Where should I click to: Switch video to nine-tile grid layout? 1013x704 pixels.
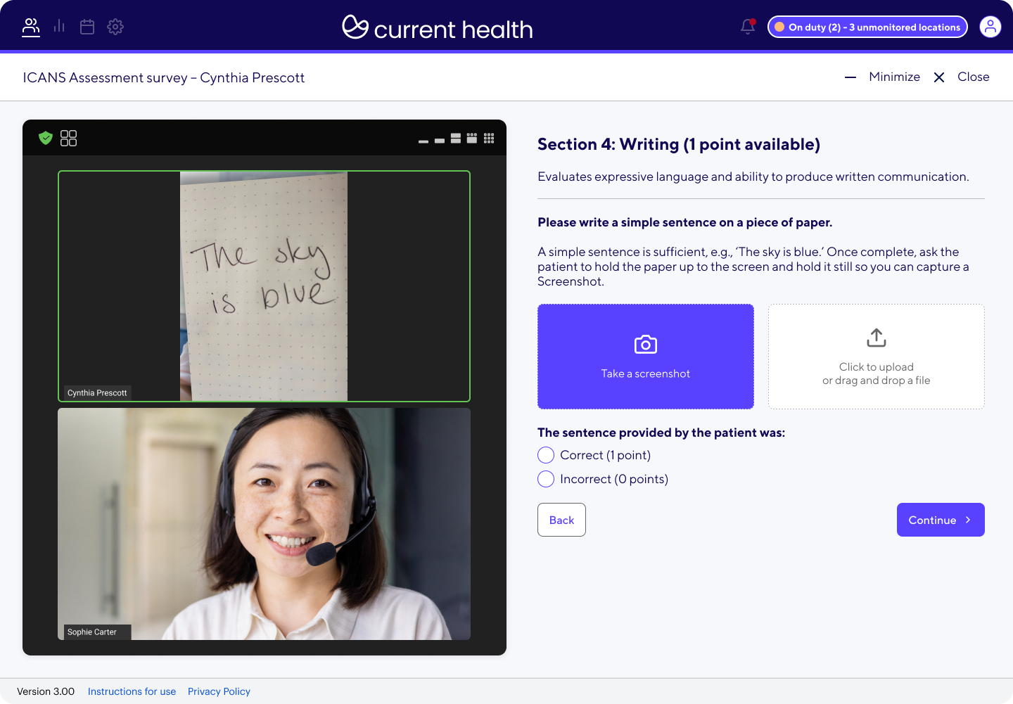(489, 138)
